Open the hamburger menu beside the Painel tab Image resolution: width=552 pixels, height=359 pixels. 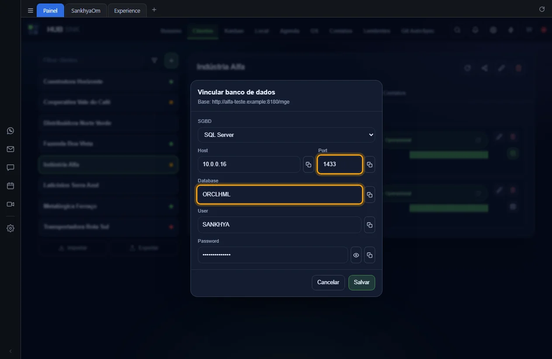(x=31, y=10)
